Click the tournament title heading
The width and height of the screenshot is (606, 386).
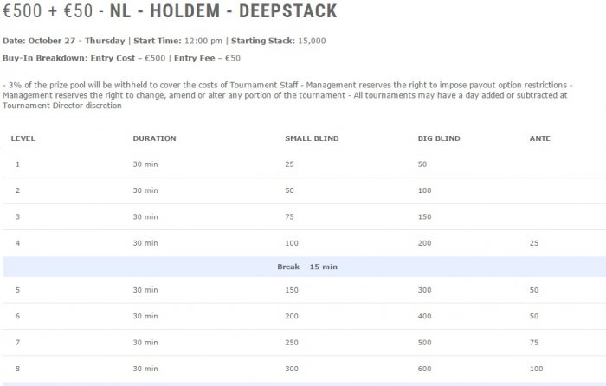click(170, 11)
